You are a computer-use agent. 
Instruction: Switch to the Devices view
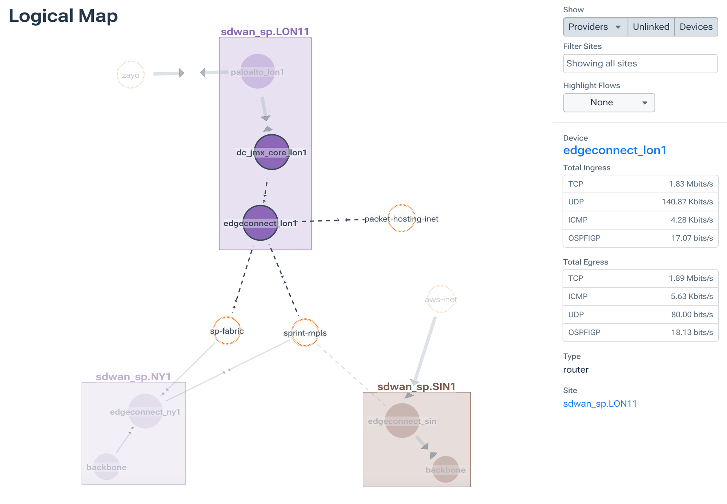coord(696,27)
